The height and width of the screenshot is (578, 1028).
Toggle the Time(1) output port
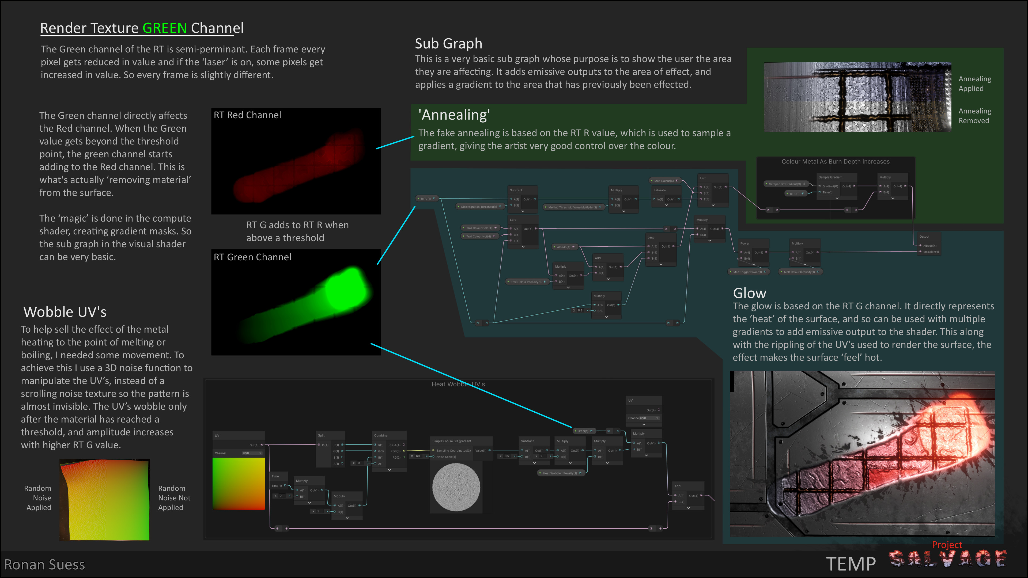(285, 485)
